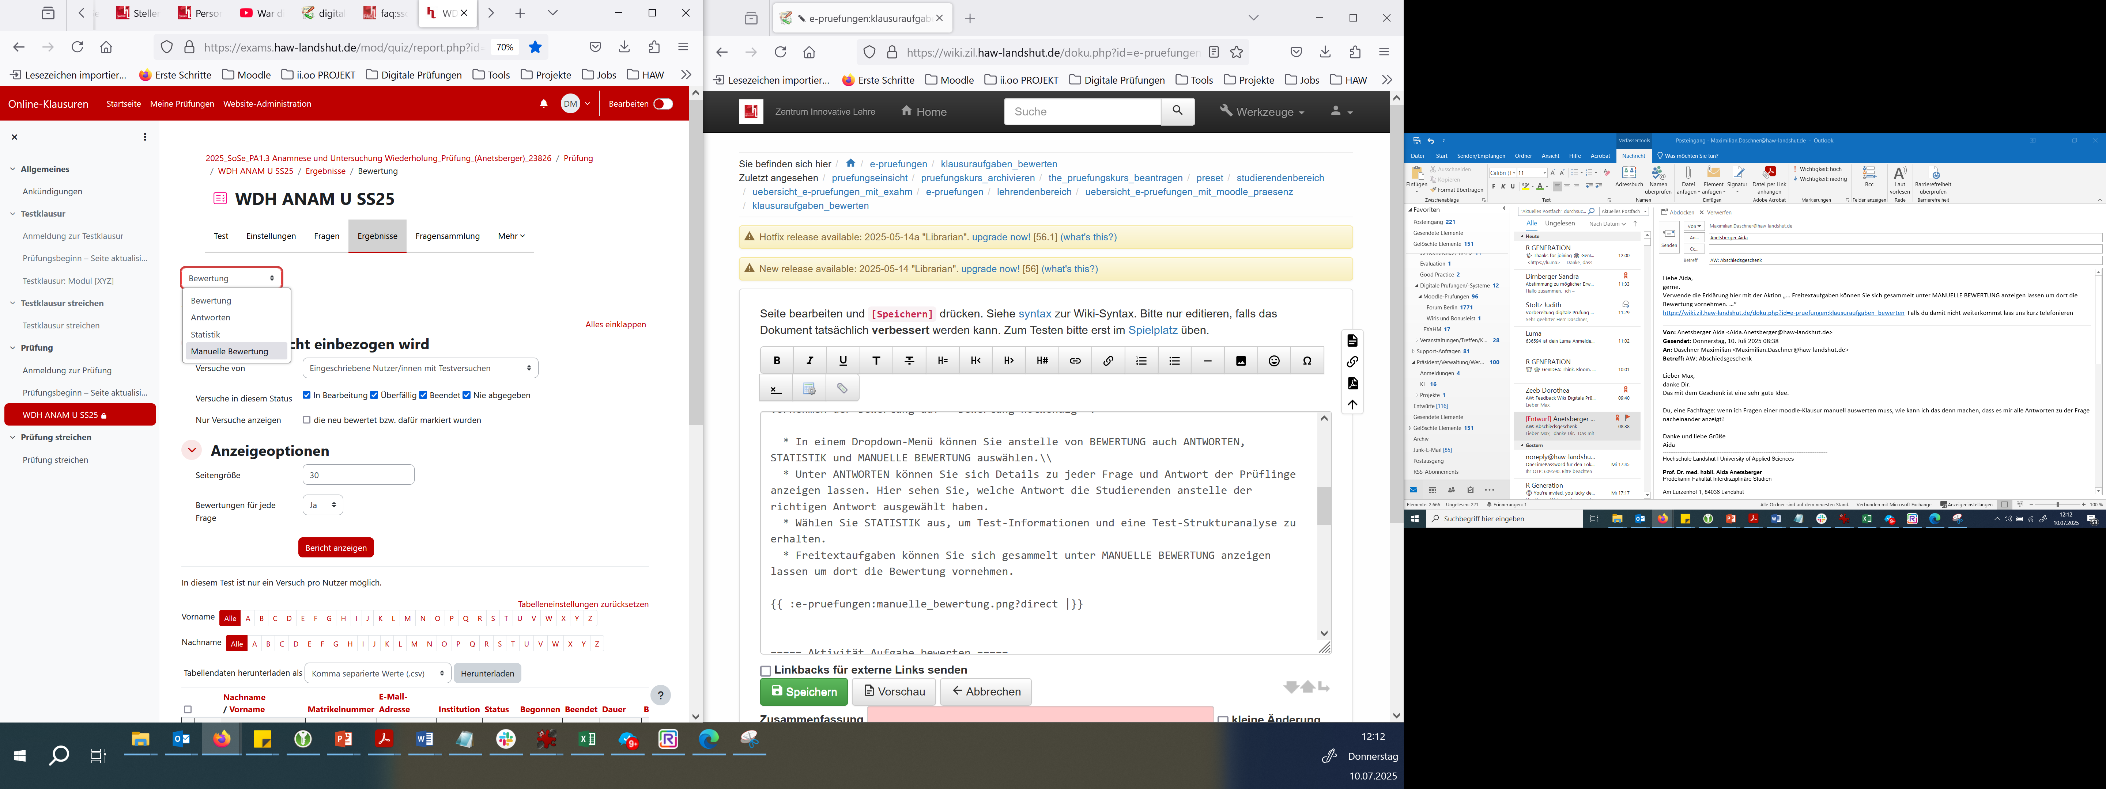Screen dimensions: 2106x789
Task: Click Datei anfügen in the Outlook ribbon
Action: click(1687, 180)
